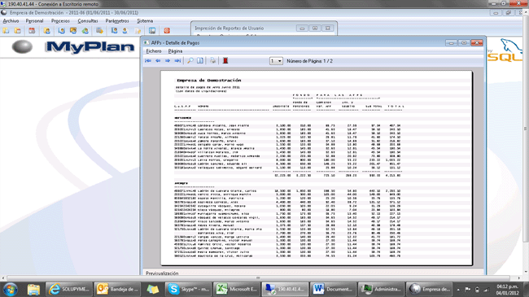
Task: Click the Previsualización status bar label
Action: pos(162,273)
